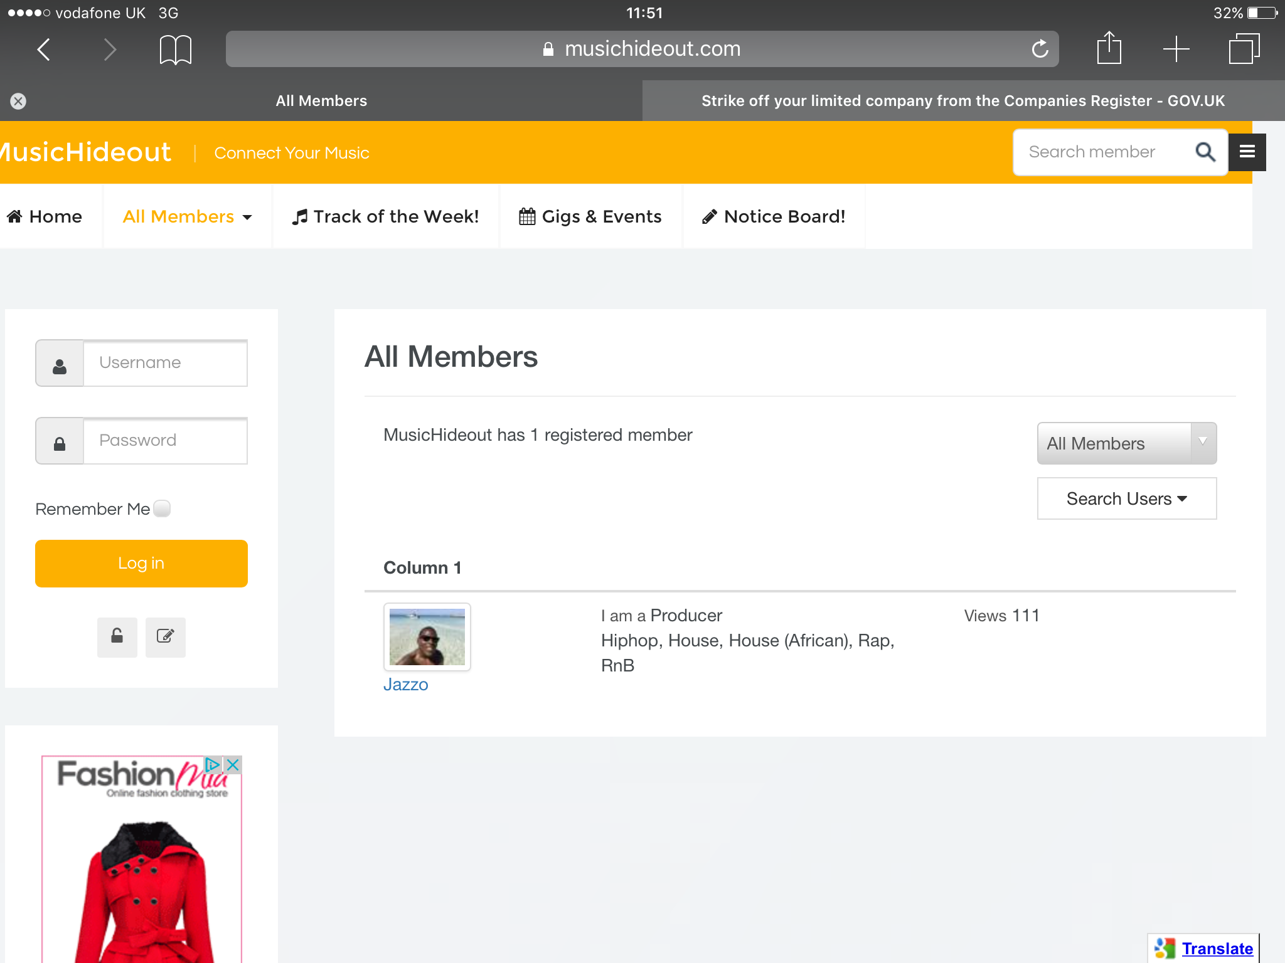The height and width of the screenshot is (963, 1285).
Task: Switch to the GOV.UK Strike off tab
Action: pos(962,101)
